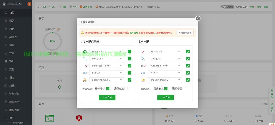The height and width of the screenshot is (125, 275).
Task: Uncheck phpMyAdmin 5.2 in LNMP
Action: (130, 80)
